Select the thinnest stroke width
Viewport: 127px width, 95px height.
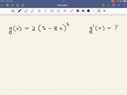point(94,11)
